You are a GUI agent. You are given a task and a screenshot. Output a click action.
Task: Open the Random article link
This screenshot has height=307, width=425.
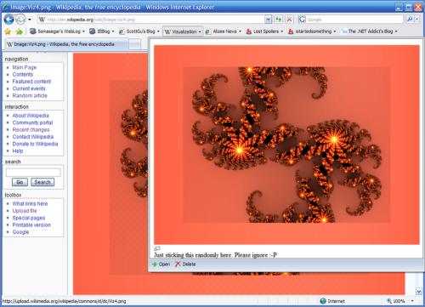(x=30, y=95)
